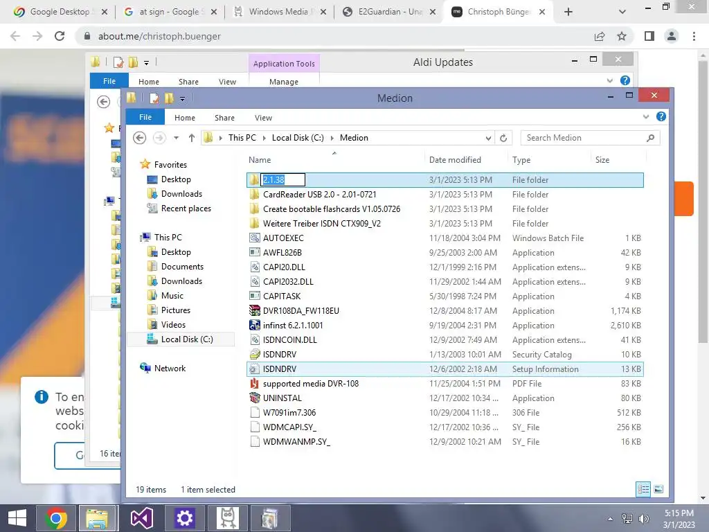Click Local Disk (C:) in the breadcrumb
Image resolution: width=709 pixels, height=532 pixels.
pos(298,138)
